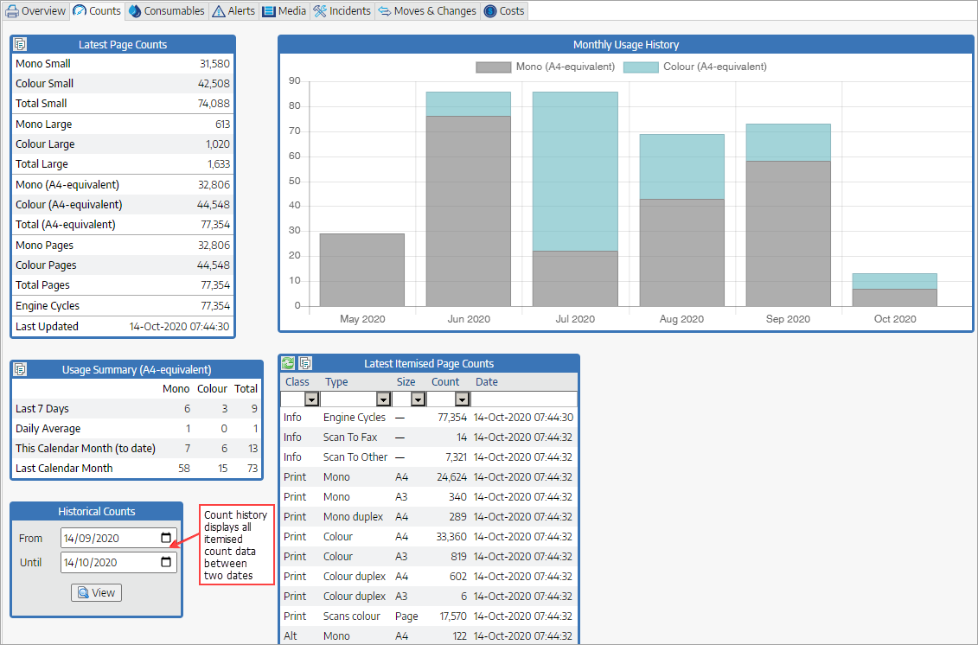Open calendar picker for From date
Screen dimensions: 978x645
coord(166,538)
